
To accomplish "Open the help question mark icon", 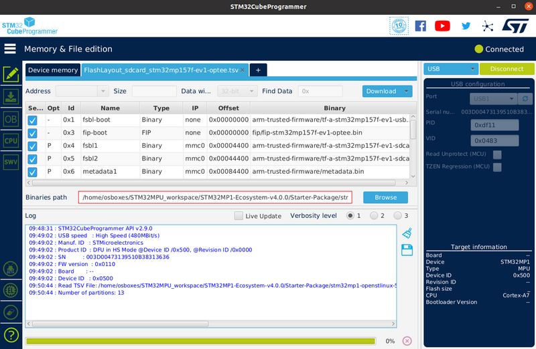I will [11, 335].
